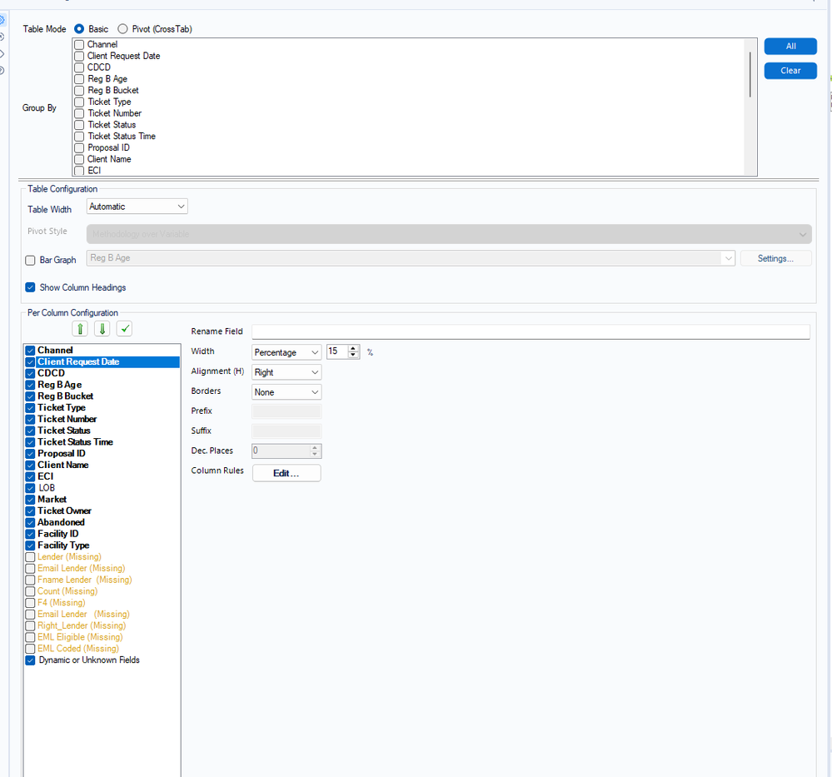Screen dimensions: 832x777
Task: Select Market row in column list
Action: click(102, 500)
